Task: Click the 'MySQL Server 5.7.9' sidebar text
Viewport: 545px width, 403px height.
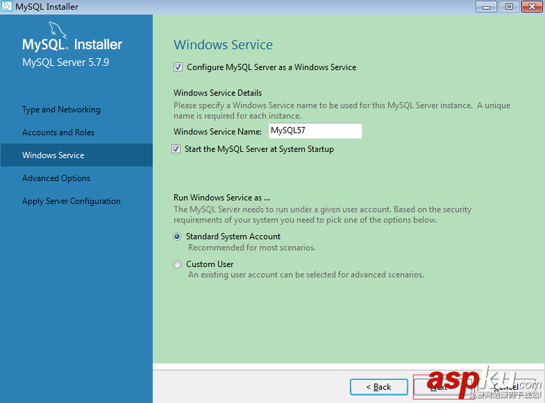Action: click(x=66, y=62)
